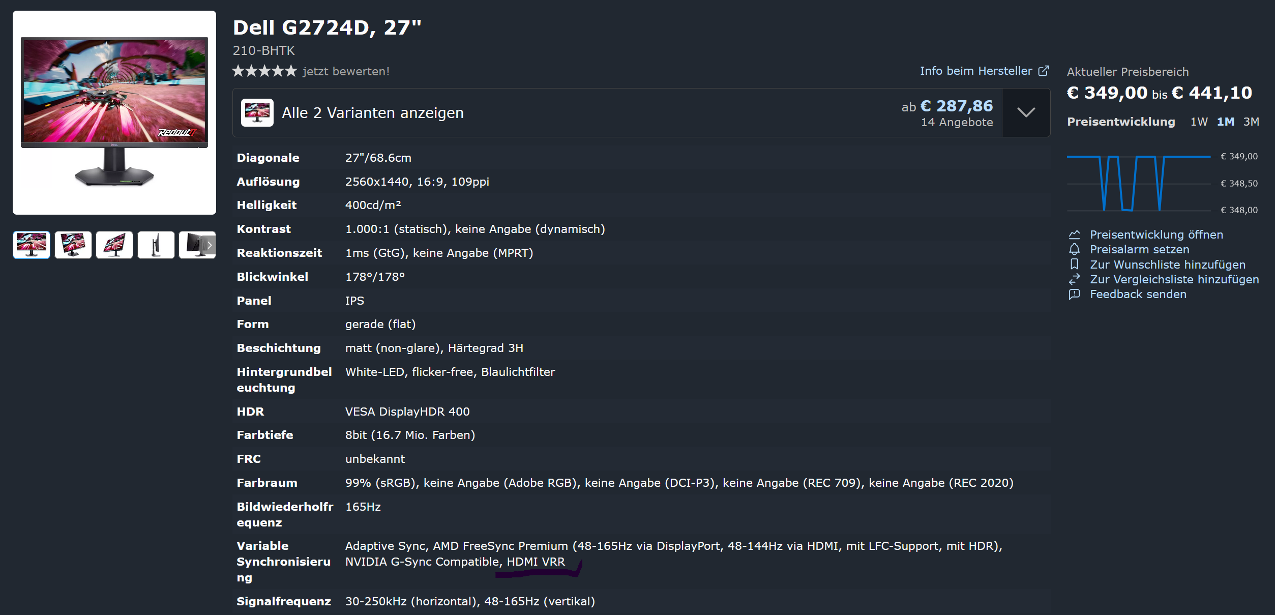
Task: Click the bookmark icon for Wunschliste
Action: click(1074, 264)
